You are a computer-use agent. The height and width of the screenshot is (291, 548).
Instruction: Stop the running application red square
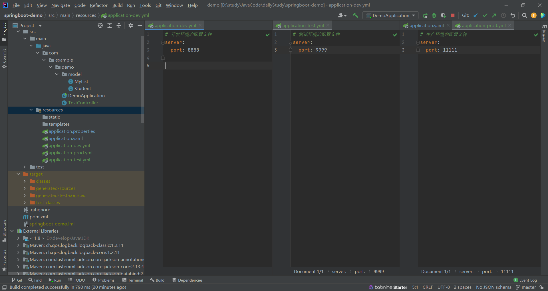(x=453, y=15)
